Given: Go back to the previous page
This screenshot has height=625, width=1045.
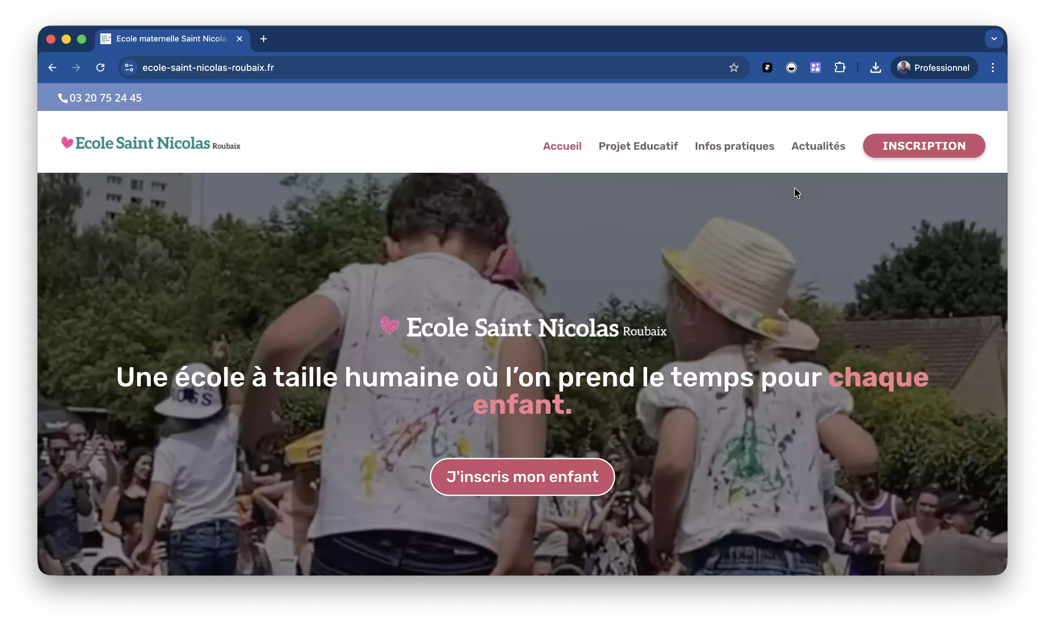Looking at the screenshot, I should (52, 68).
